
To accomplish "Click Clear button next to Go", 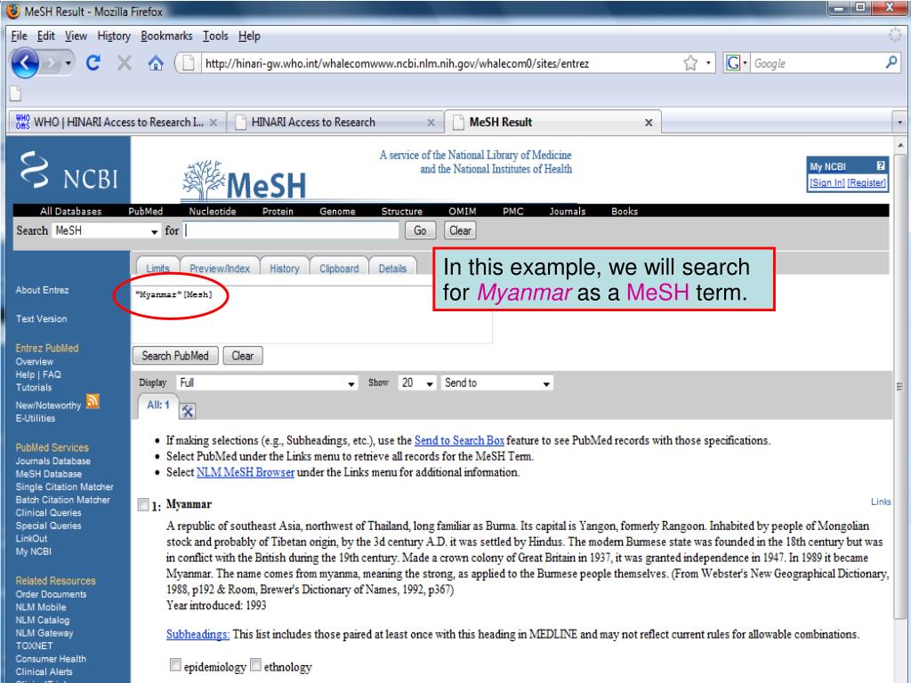I will pos(460,230).
